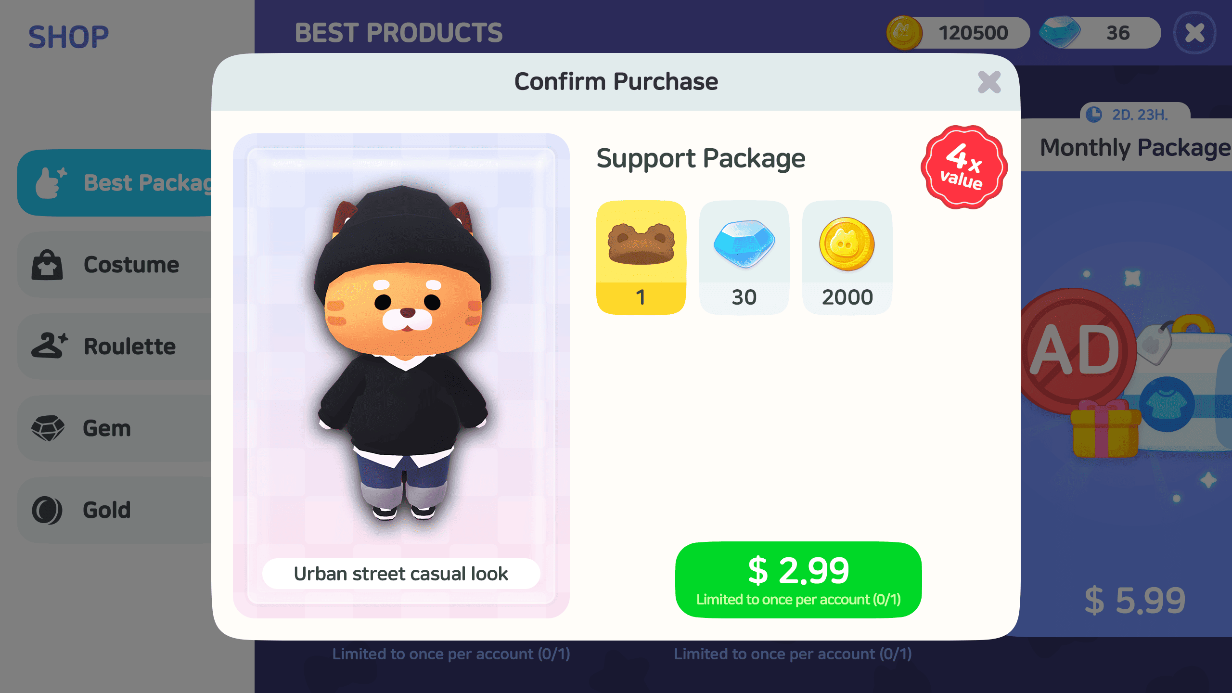Screen dimensions: 1232x693
Task: Click the gold coin reward icon
Action: click(x=847, y=244)
